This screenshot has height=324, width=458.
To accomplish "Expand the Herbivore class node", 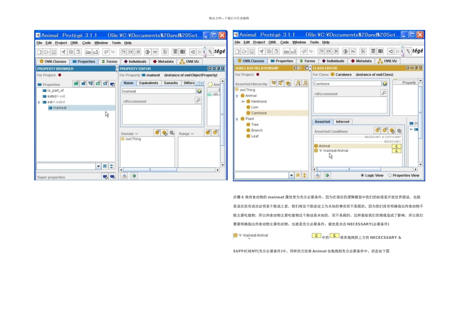I will (243, 101).
